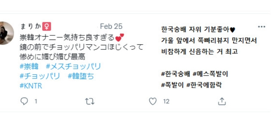This screenshot has height=120, width=277.
Task: Open the hashtag beginning with #メス
Action: 73,67
